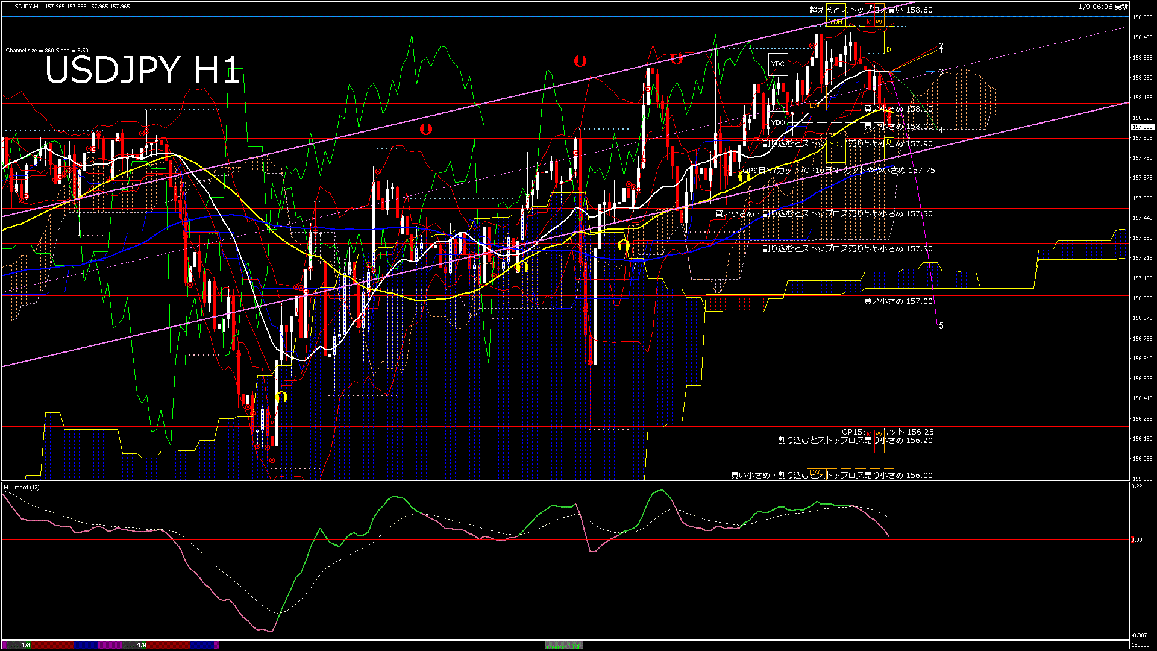This screenshot has height=651, width=1157.
Task: Click the current price tag 157.965
Action: click(x=1142, y=127)
